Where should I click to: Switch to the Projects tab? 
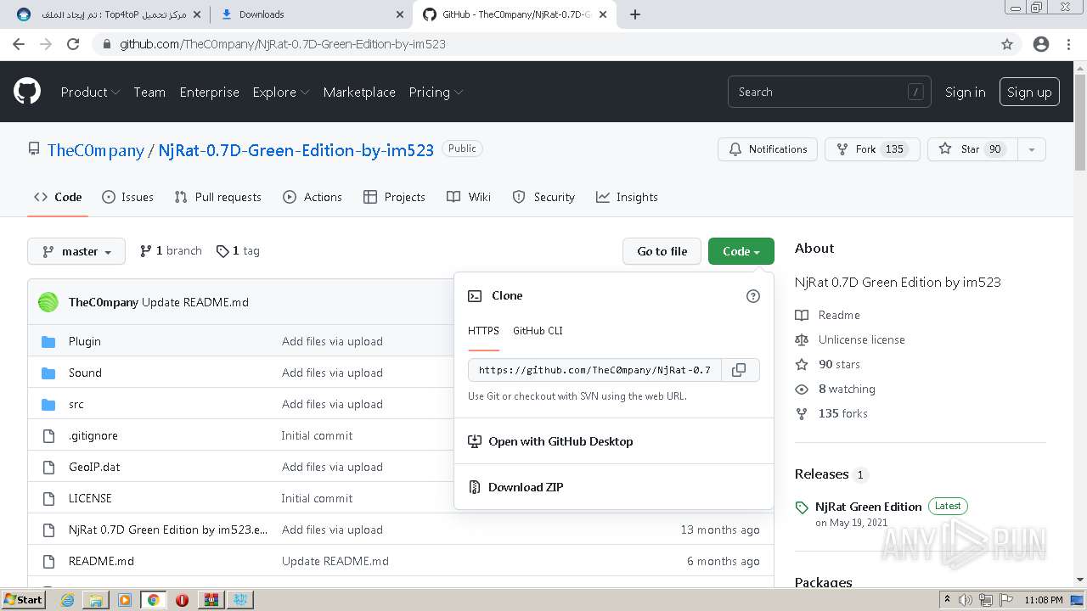point(394,197)
